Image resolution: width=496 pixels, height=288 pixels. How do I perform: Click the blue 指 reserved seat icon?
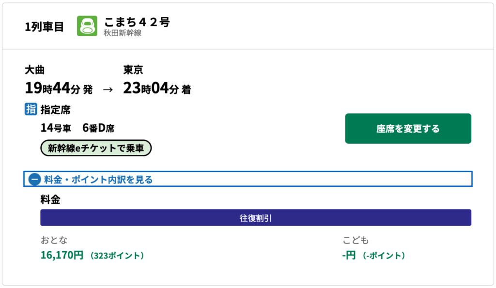(31, 109)
